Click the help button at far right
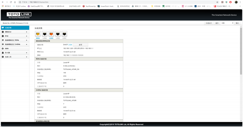Viewport: 243px width, 127px height. coord(237,23)
